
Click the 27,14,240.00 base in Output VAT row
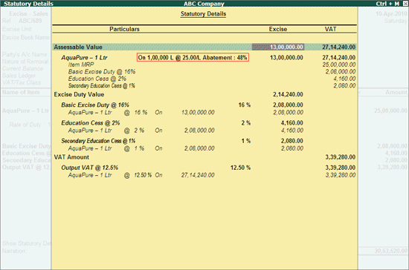click(198, 175)
